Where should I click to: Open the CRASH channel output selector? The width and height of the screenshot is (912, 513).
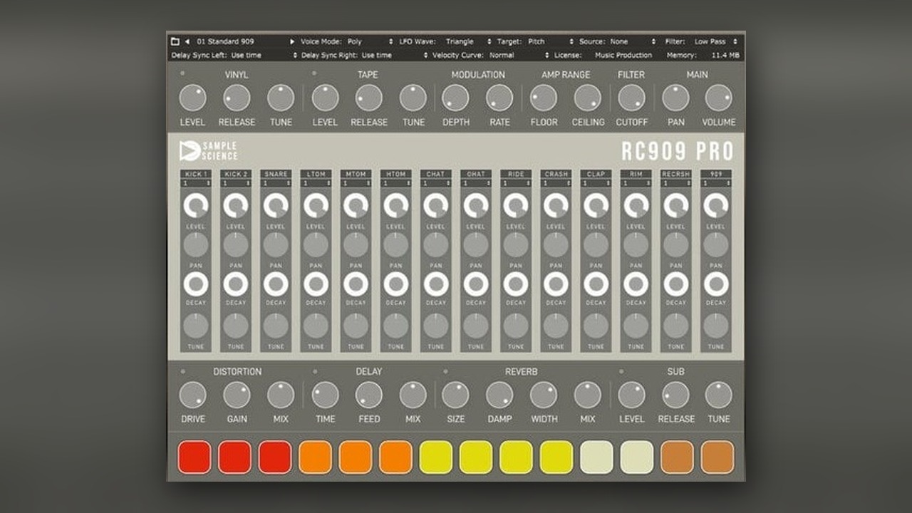pos(556,183)
